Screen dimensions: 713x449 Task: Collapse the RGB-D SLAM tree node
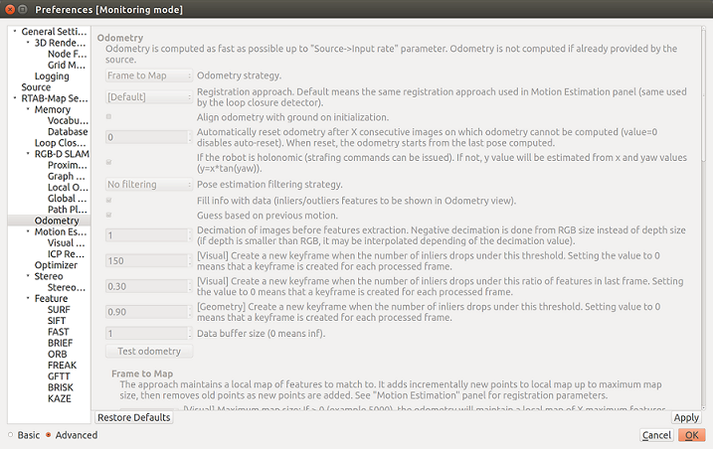[27, 154]
